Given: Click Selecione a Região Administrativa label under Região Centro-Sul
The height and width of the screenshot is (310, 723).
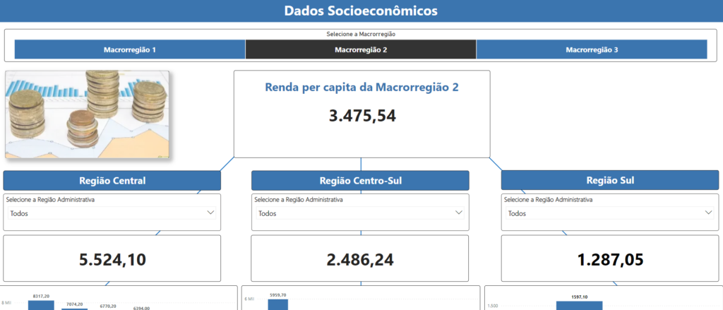Looking at the screenshot, I should [x=299, y=200].
